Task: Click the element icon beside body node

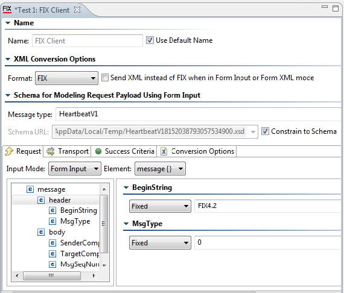Action: 41,232
